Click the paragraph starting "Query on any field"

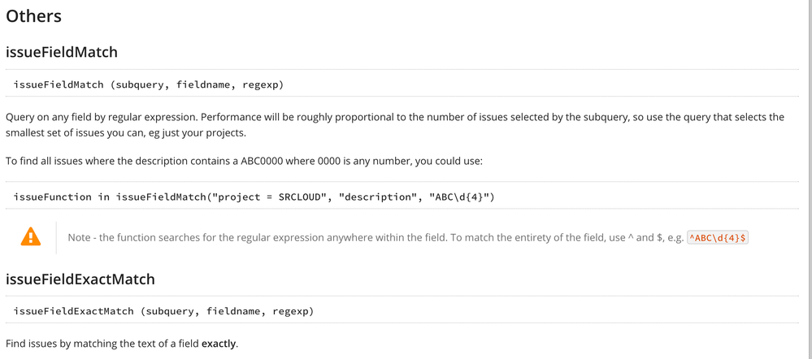[395, 125]
